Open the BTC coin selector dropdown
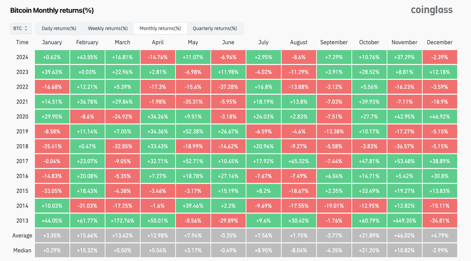The height and width of the screenshot is (261, 471). tap(21, 28)
